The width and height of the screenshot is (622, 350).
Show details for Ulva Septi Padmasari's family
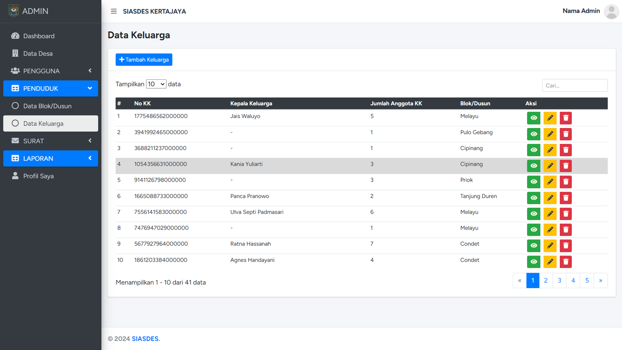point(533,214)
